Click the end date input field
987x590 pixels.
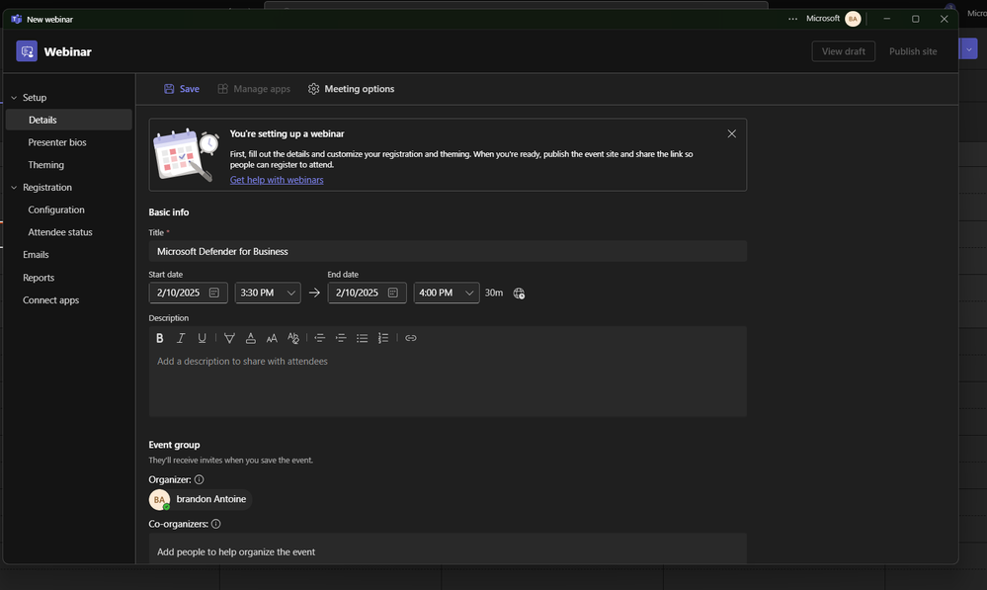coord(367,293)
